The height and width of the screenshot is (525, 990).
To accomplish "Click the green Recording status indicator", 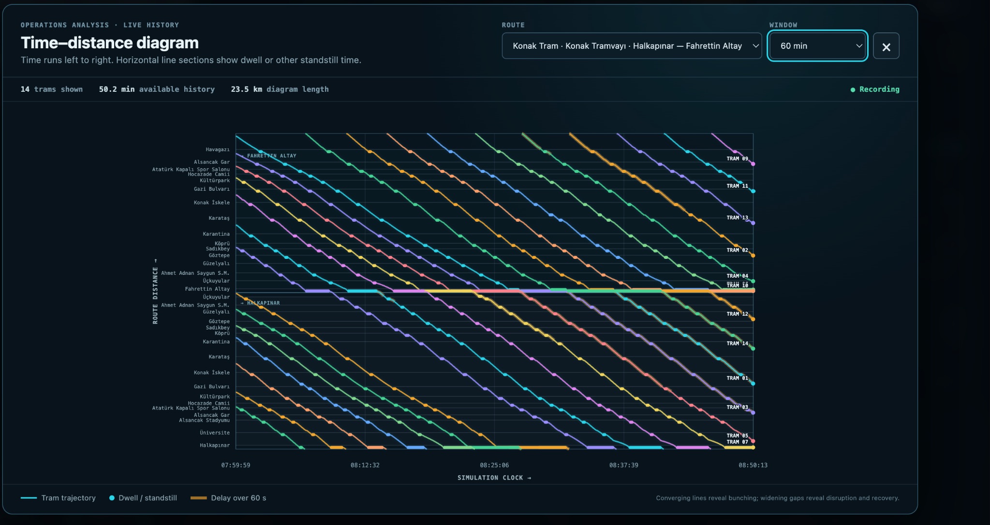I will pyautogui.click(x=875, y=89).
